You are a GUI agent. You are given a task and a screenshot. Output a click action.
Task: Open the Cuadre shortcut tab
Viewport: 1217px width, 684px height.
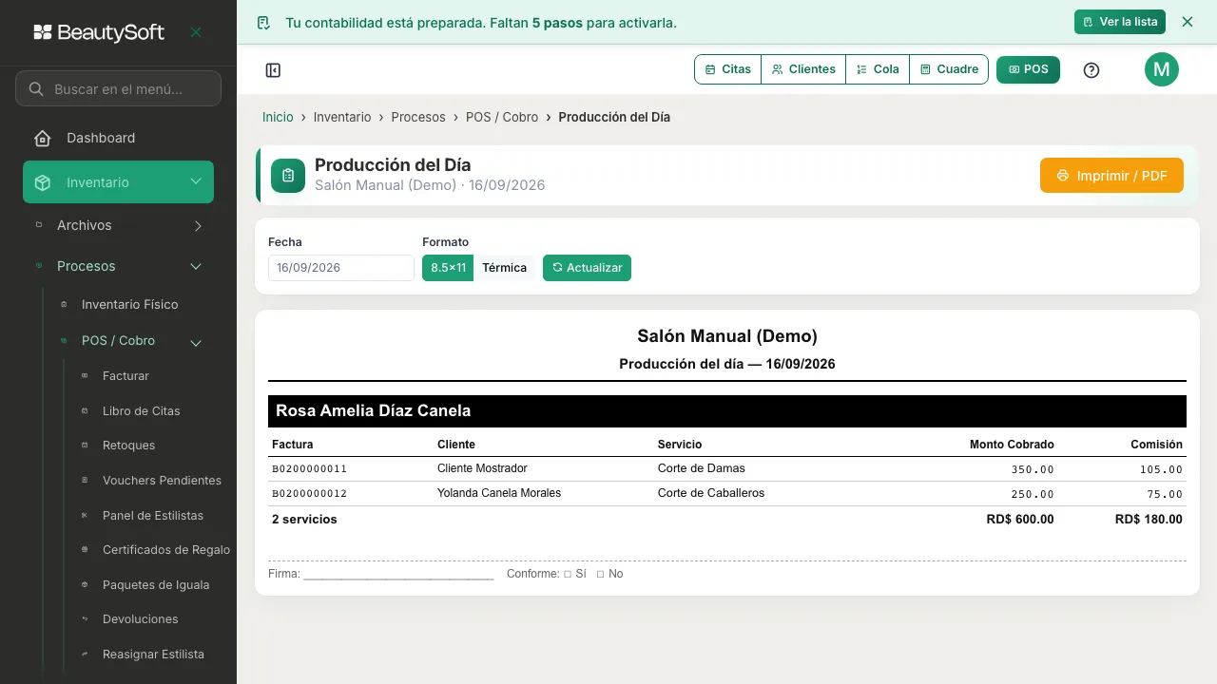(949, 69)
